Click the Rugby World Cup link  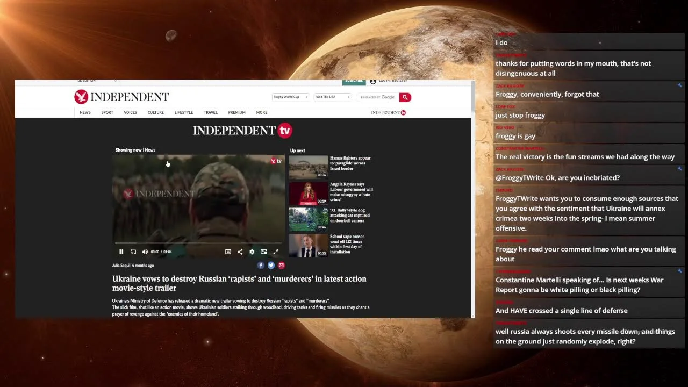[291, 97]
